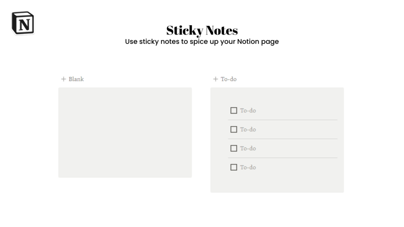Click the fourth To-do item text
404x227 pixels.
click(248, 167)
